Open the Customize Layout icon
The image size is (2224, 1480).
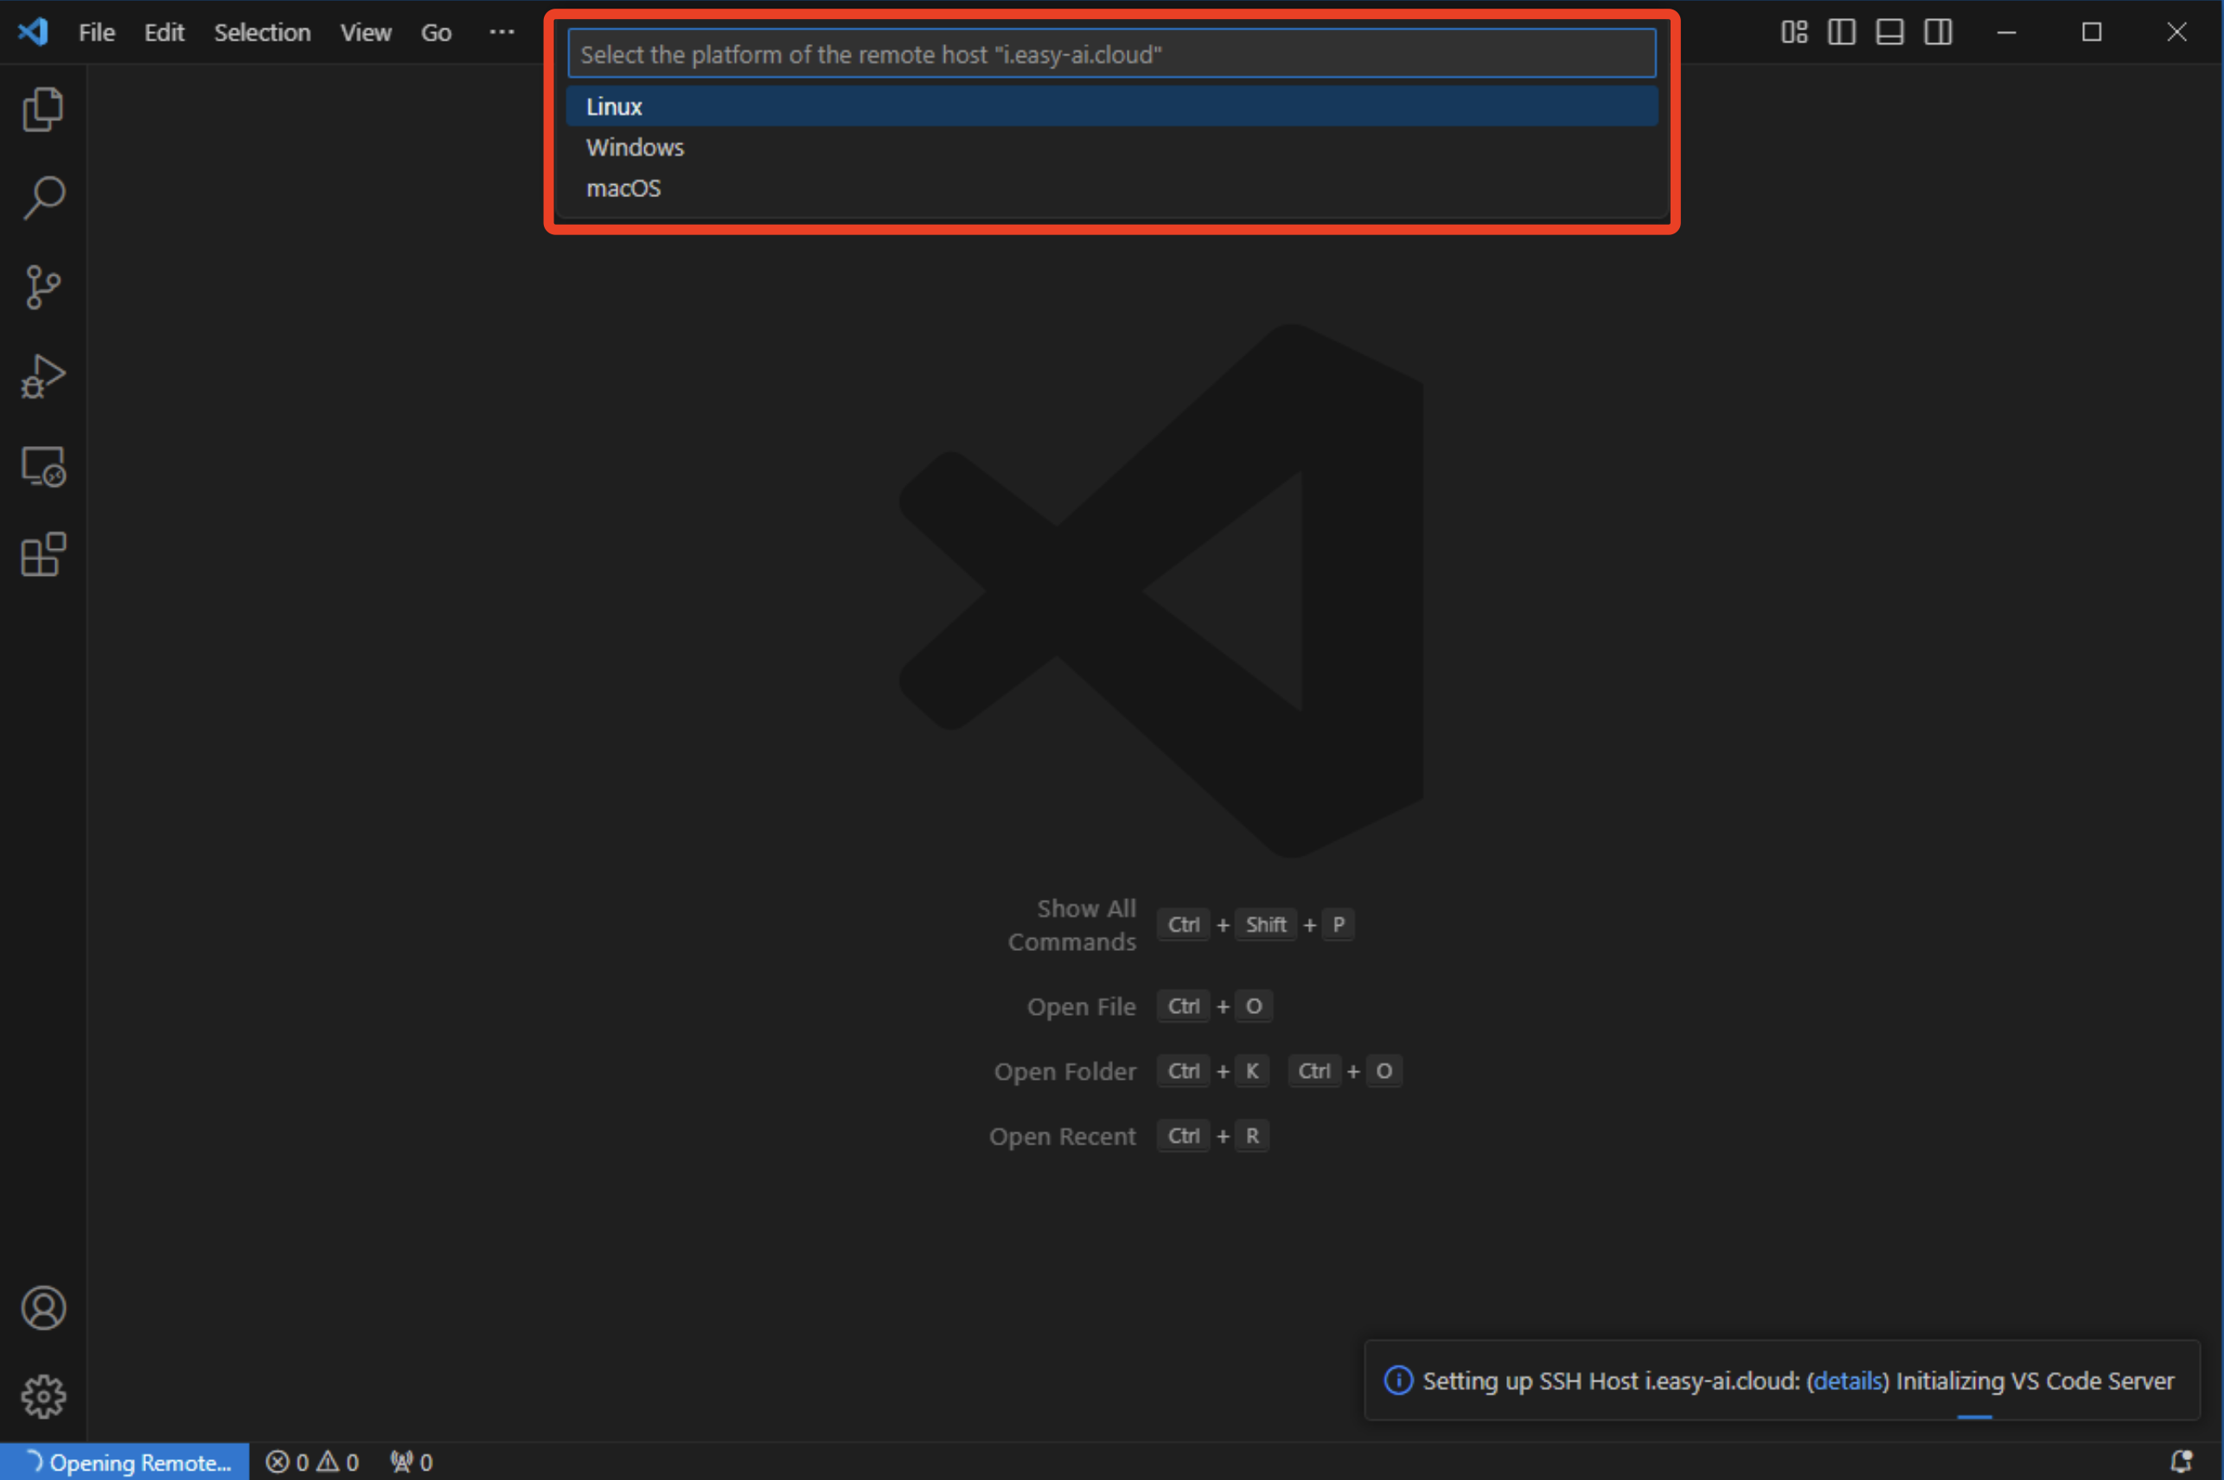1794,32
